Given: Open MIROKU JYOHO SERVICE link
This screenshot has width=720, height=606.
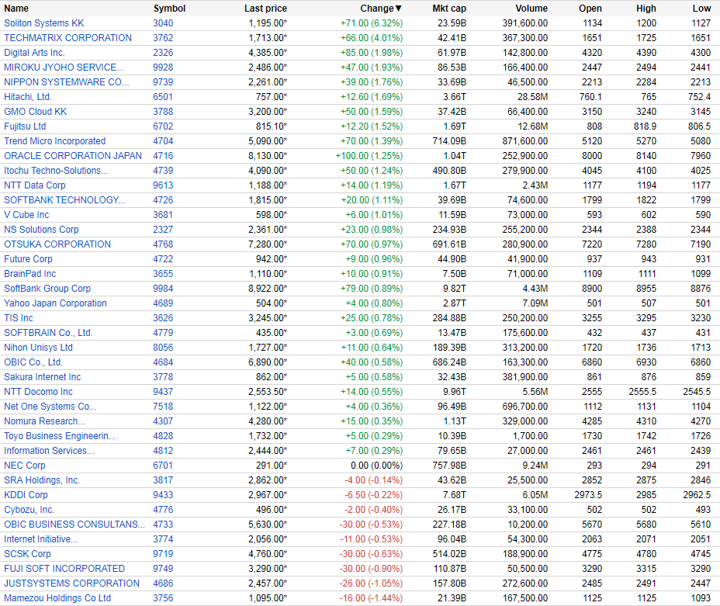Looking at the screenshot, I should click(x=64, y=67).
